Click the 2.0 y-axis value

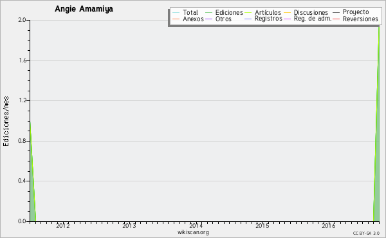coord(22,20)
